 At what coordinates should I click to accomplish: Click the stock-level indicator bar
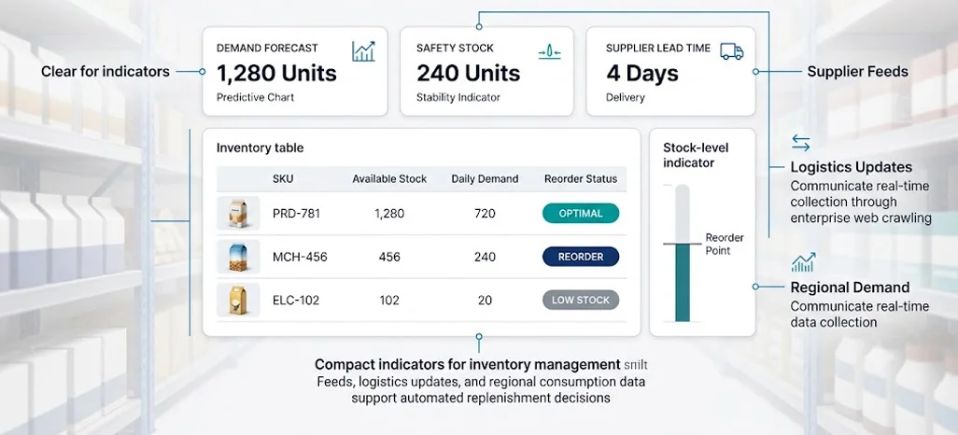coord(683,253)
